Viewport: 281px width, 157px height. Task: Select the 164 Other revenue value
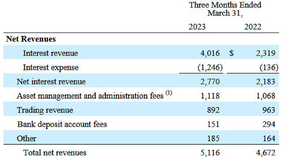269,138
